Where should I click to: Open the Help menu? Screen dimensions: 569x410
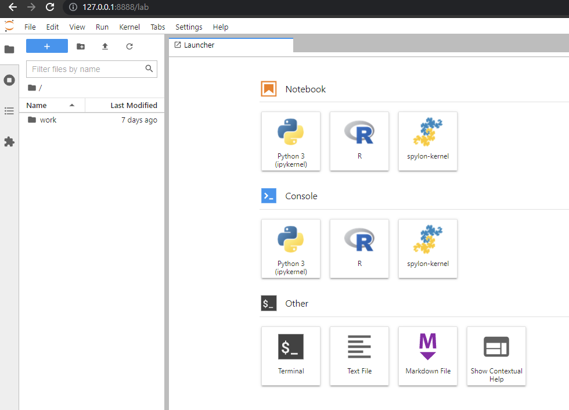[x=220, y=27]
